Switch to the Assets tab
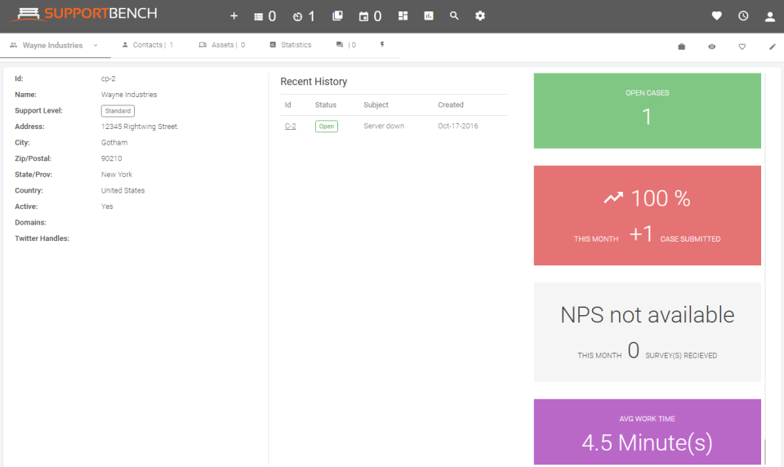This screenshot has width=784, height=467. click(x=221, y=45)
